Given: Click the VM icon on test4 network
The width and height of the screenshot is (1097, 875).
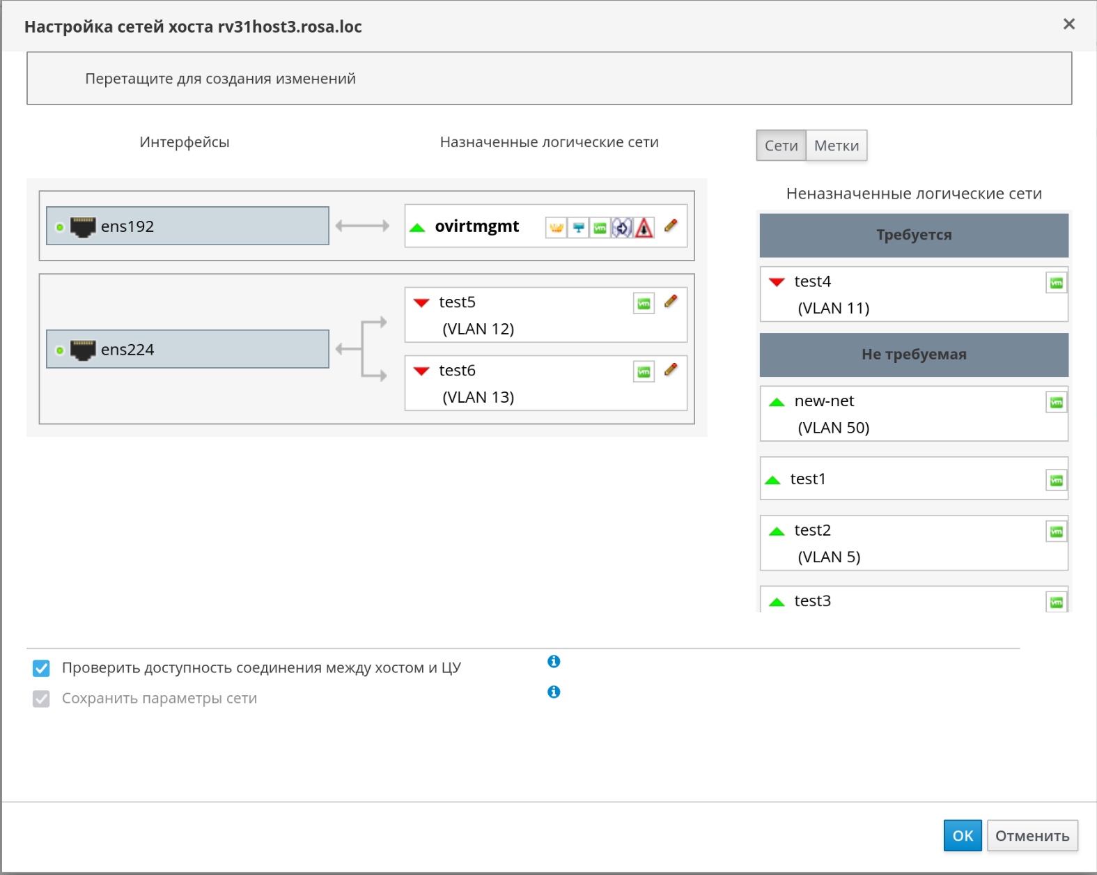Looking at the screenshot, I should tap(1056, 283).
